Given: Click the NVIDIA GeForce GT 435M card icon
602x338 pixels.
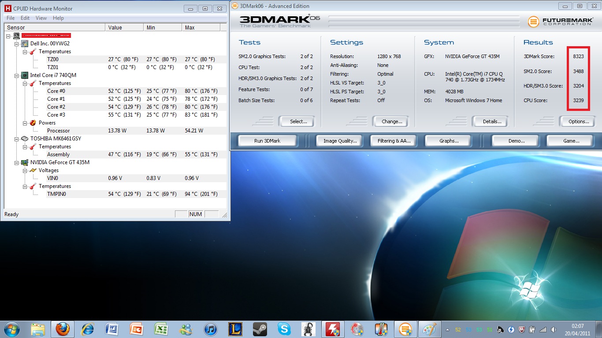Looking at the screenshot, I should 25,162.
